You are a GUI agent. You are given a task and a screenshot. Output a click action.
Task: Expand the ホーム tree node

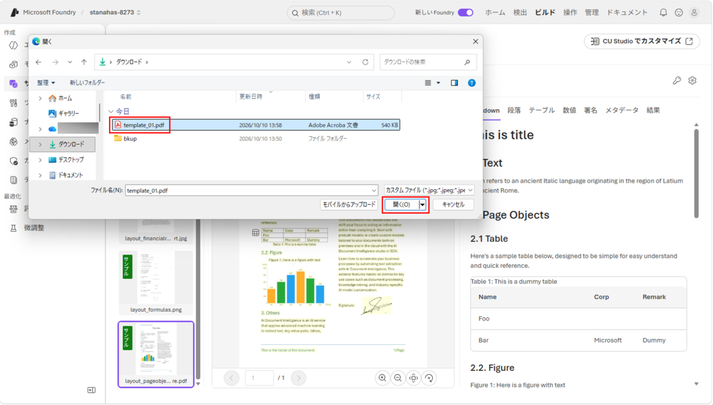click(x=40, y=98)
